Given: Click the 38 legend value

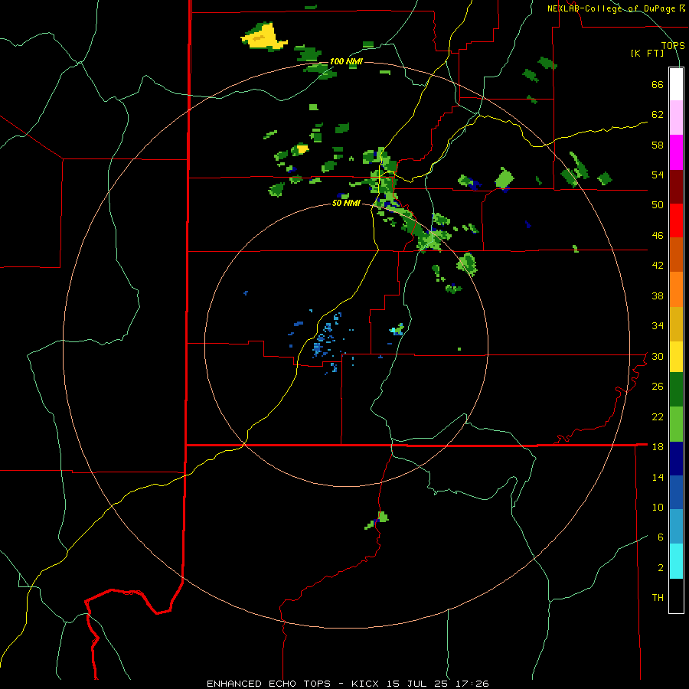Looking at the screenshot, I should click(658, 296).
